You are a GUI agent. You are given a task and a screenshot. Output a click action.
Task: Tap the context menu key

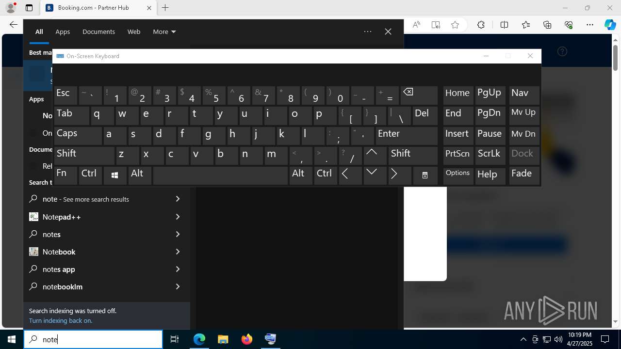click(425, 175)
